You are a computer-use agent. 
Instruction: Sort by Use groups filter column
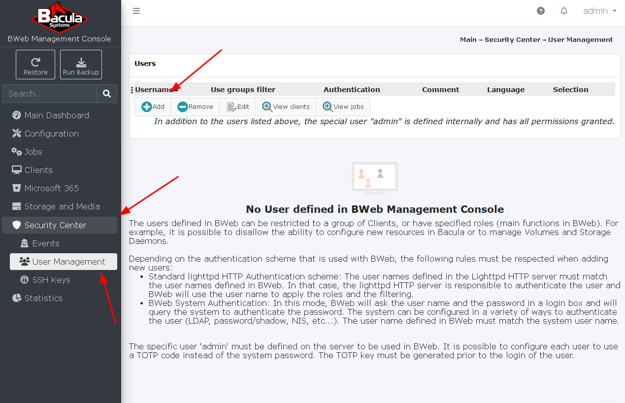click(x=243, y=90)
